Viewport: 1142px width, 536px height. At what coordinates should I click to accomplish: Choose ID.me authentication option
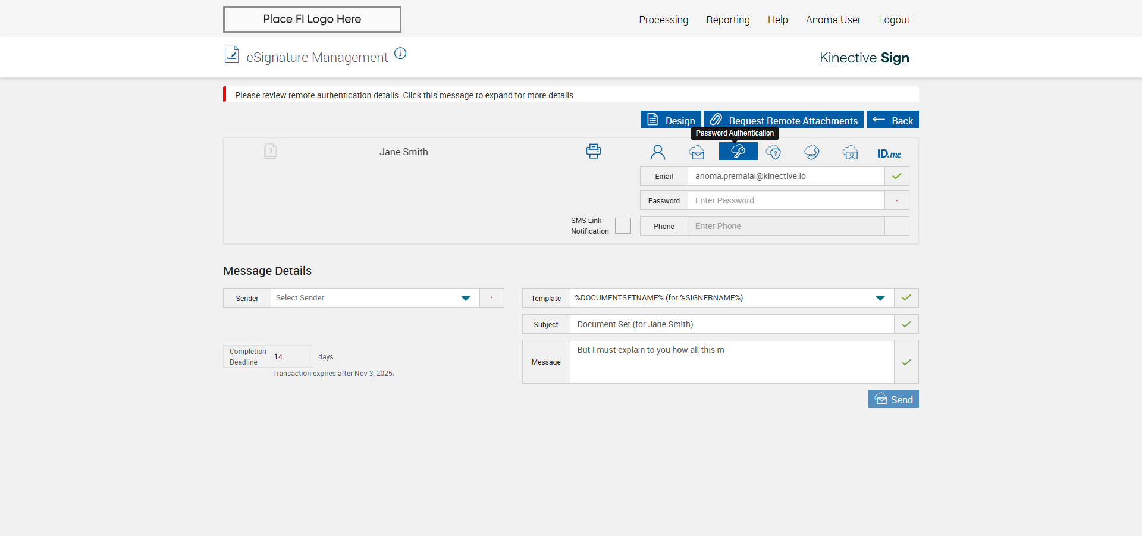(889, 153)
